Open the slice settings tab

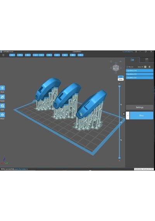[132, 60]
